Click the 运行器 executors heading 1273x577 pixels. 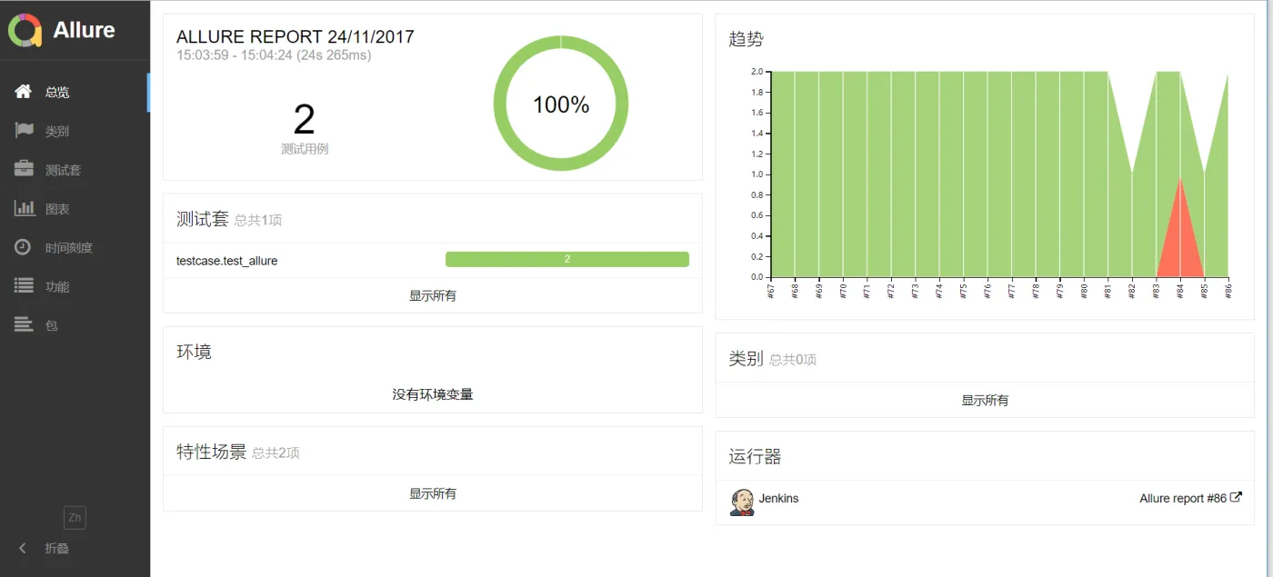[756, 456]
